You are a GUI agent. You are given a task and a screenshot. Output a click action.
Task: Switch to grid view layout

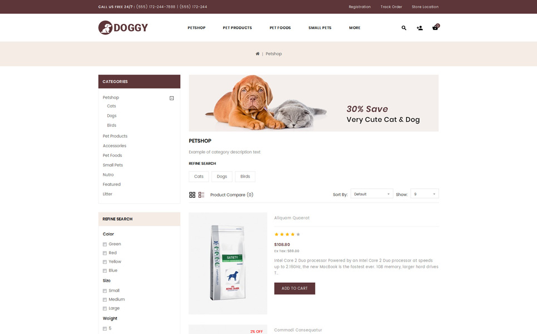pyautogui.click(x=192, y=195)
